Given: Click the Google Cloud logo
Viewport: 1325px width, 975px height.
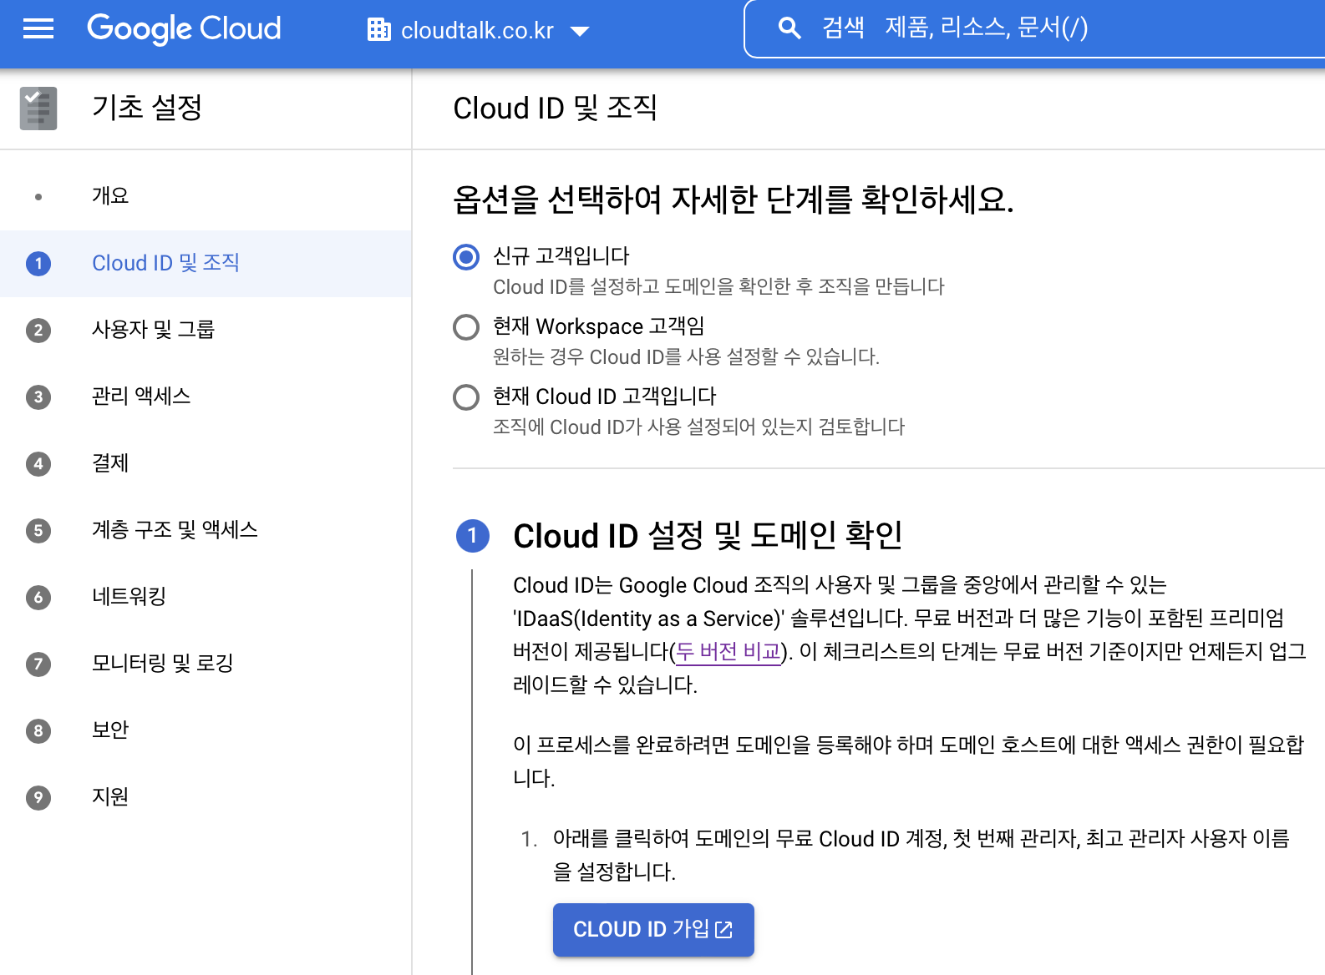Looking at the screenshot, I should (x=184, y=29).
